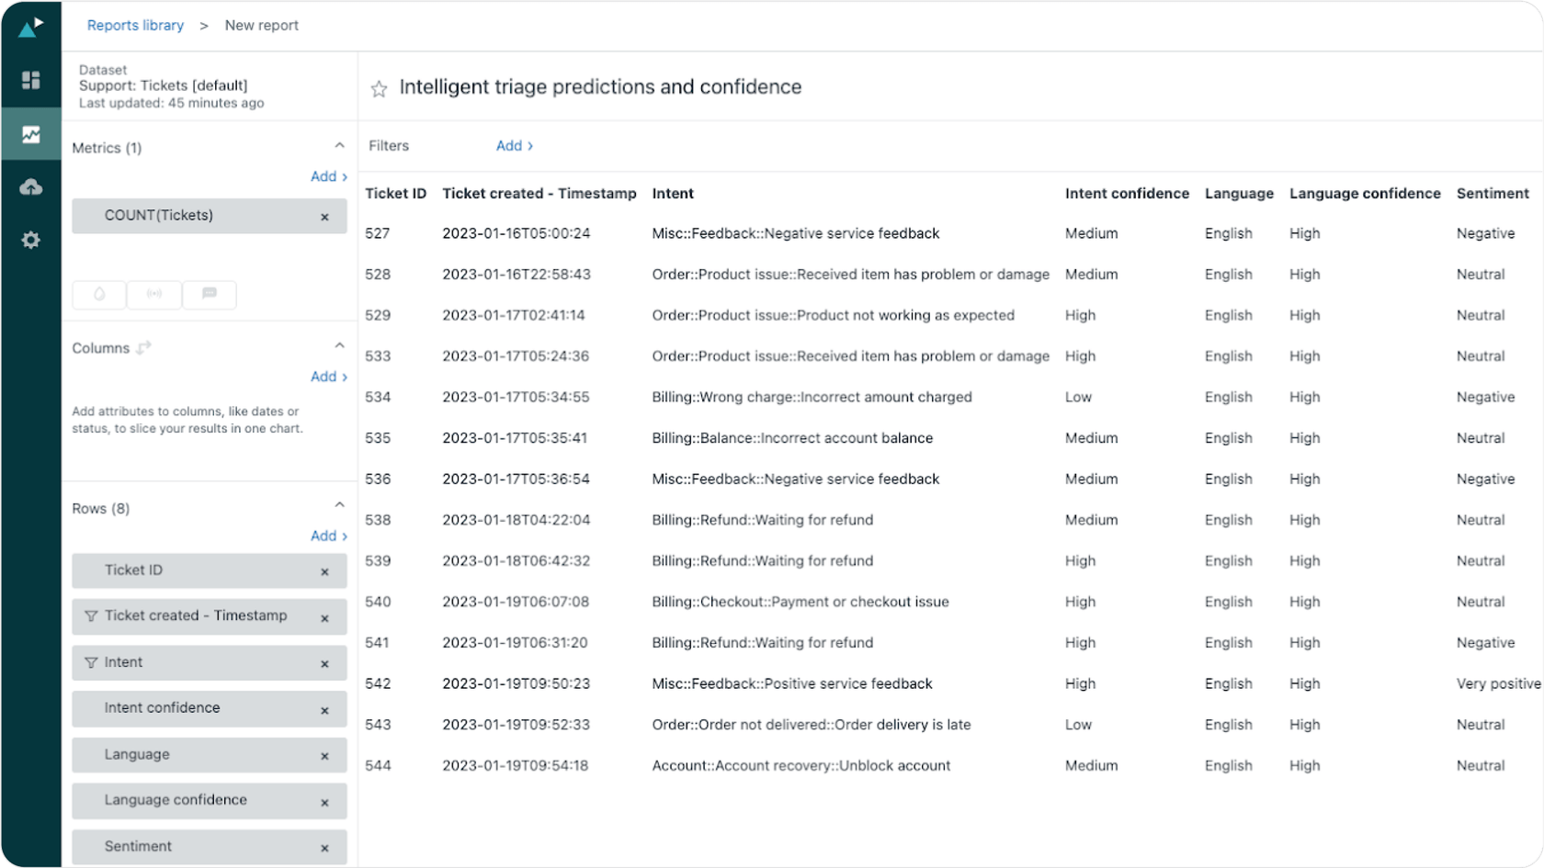Select the reports chart icon in sidebar
The width and height of the screenshot is (1544, 868).
30,134
